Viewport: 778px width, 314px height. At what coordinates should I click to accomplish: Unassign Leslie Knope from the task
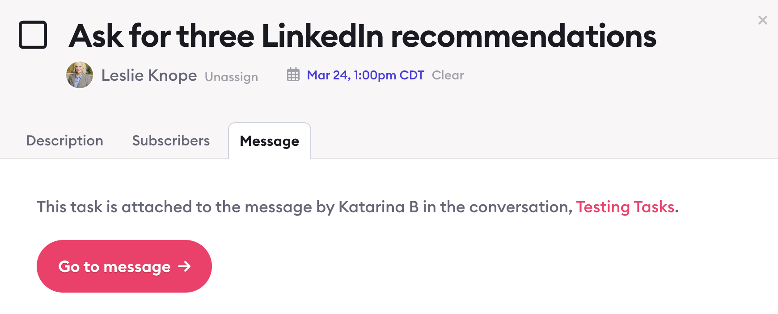[231, 77]
